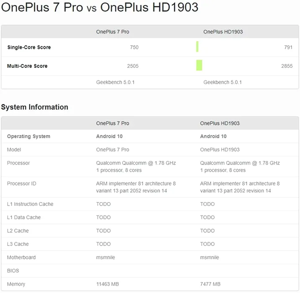Click the Operating System row label

(28, 136)
